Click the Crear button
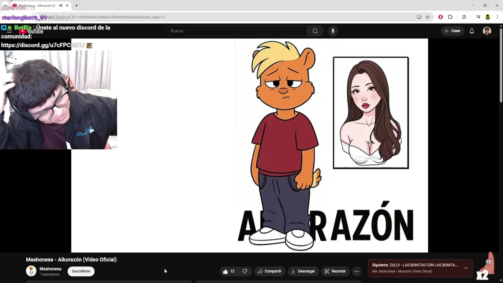 [x=452, y=31]
